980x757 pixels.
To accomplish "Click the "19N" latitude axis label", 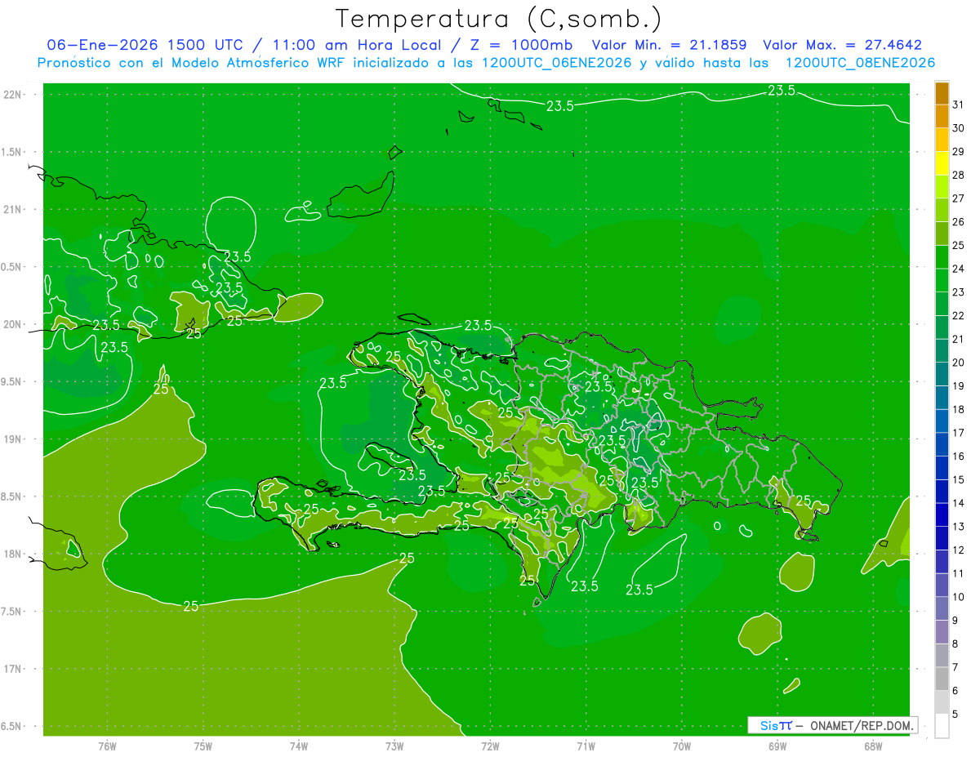I will click(12, 439).
